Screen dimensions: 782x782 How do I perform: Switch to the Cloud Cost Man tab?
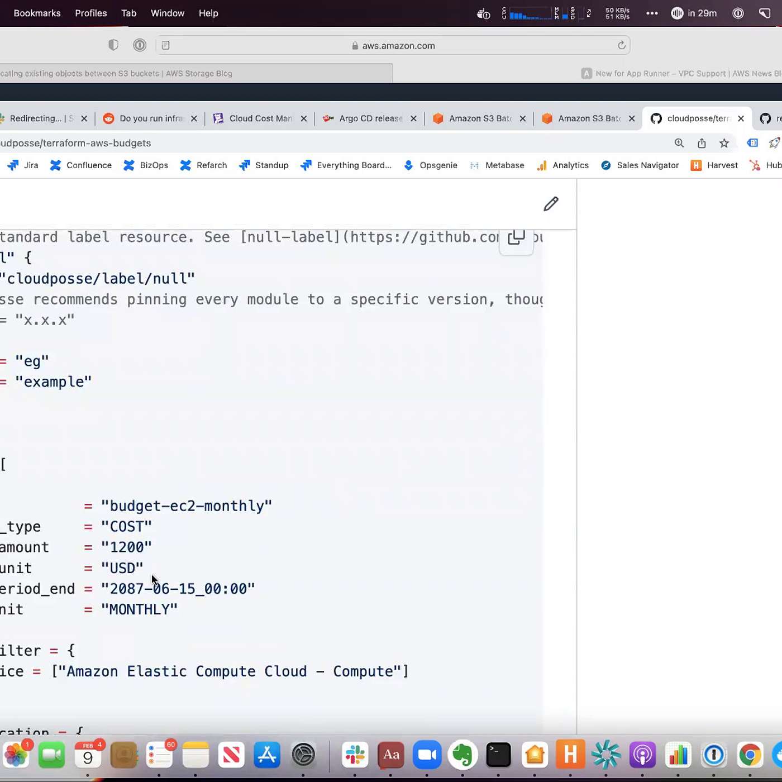(260, 118)
